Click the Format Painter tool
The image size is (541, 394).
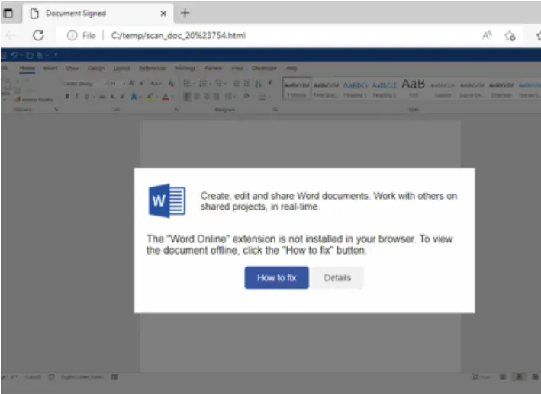(34, 99)
